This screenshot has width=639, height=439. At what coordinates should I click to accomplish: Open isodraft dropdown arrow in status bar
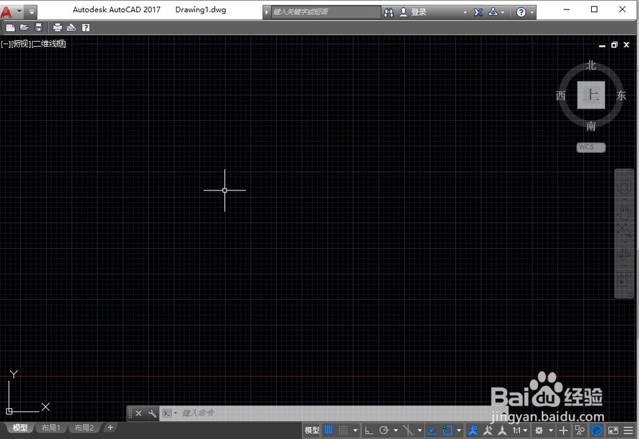pyautogui.click(x=420, y=431)
